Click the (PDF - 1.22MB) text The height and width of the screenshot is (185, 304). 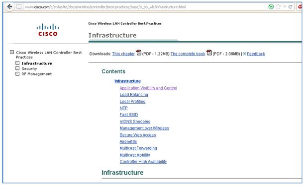pyautogui.click(x=156, y=54)
